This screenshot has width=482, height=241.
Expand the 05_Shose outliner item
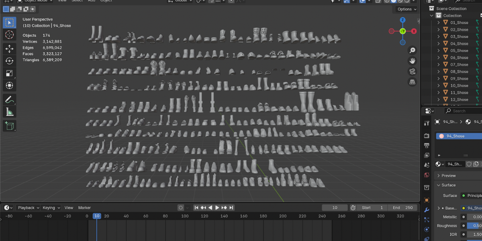439,51
